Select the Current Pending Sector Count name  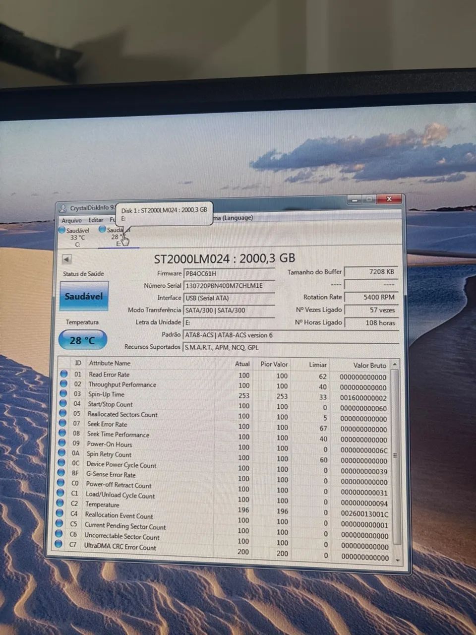(x=125, y=526)
